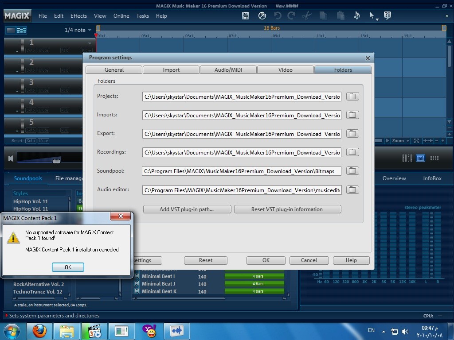The height and width of the screenshot is (340, 454).
Task: Click the Save project floppy disk icon
Action: [x=246, y=15]
